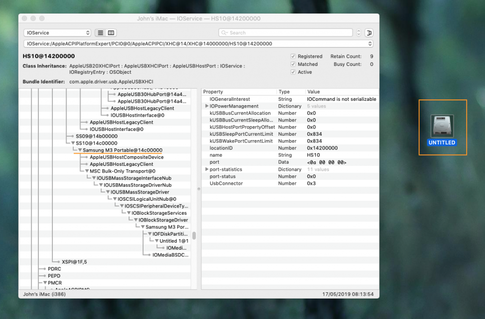Open the UNTITLED drive icon on desktop
The height and width of the screenshot is (319, 485).
click(x=442, y=126)
